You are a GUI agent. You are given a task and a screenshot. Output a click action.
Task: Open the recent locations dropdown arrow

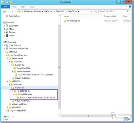pyautogui.click(x=12, y=11)
